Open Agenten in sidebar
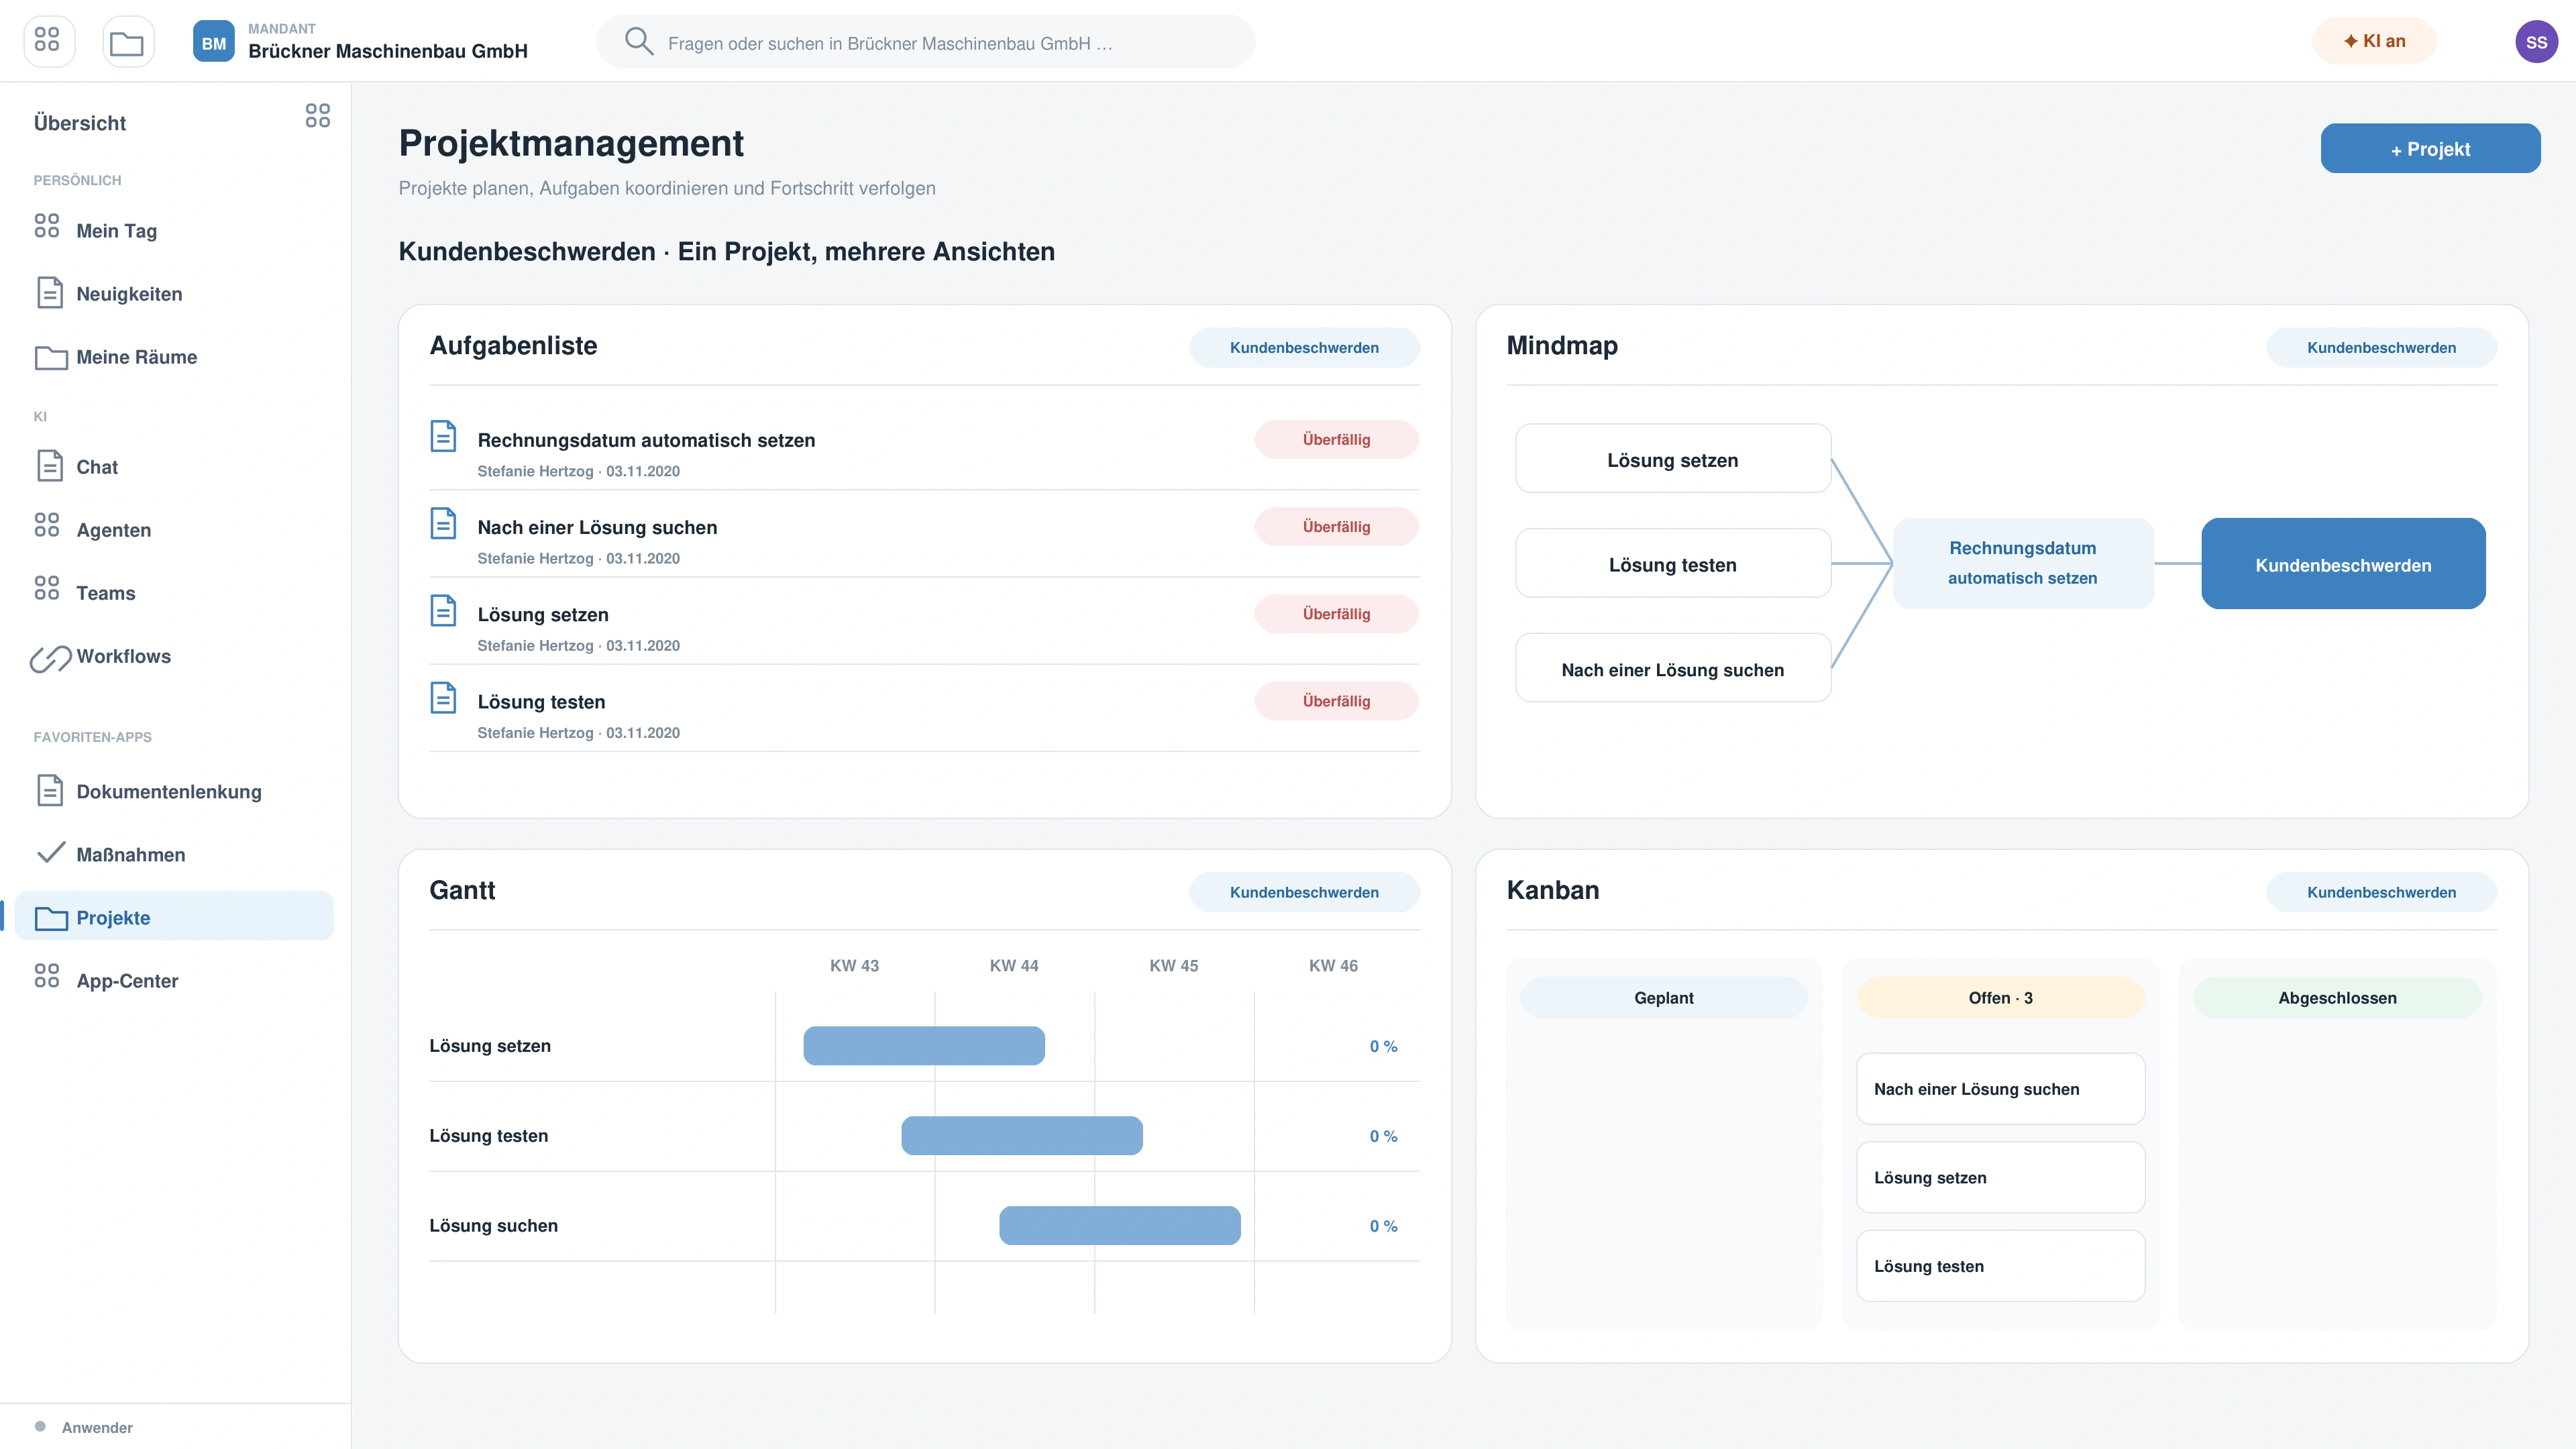 coord(174,529)
